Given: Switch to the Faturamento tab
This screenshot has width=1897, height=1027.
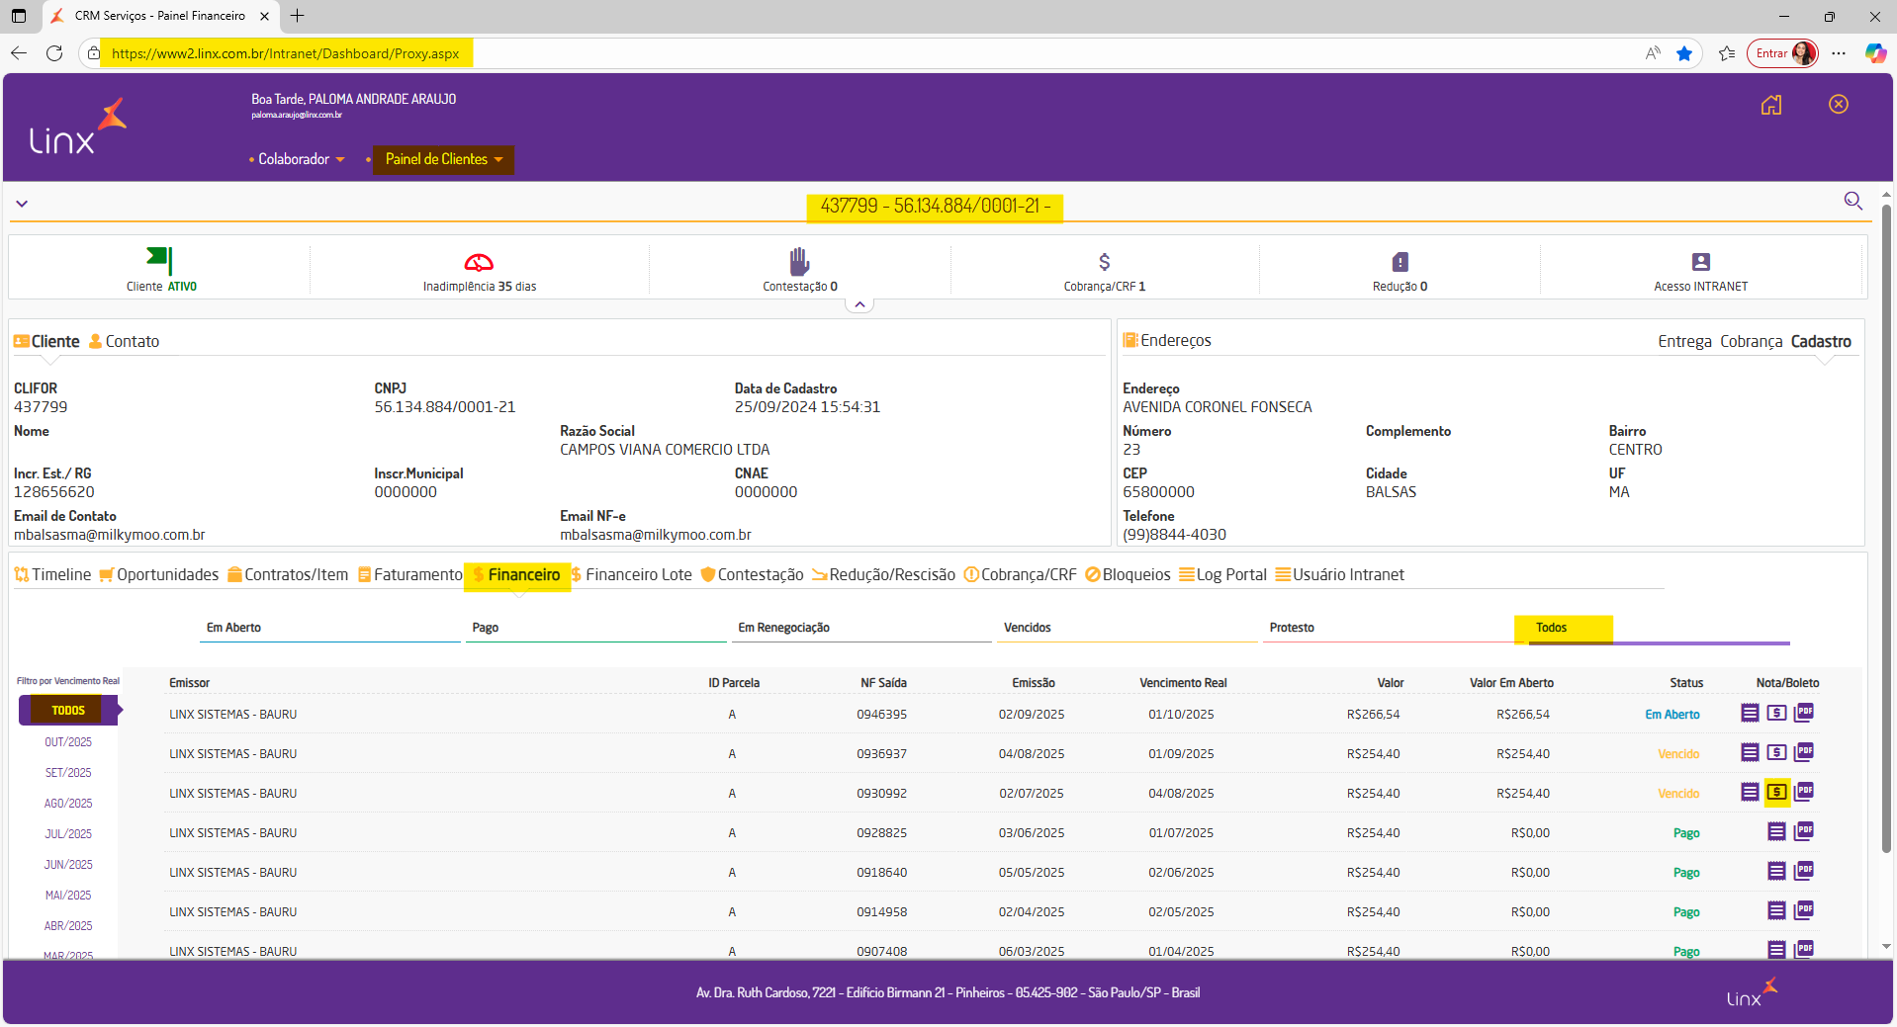Looking at the screenshot, I should 409,574.
